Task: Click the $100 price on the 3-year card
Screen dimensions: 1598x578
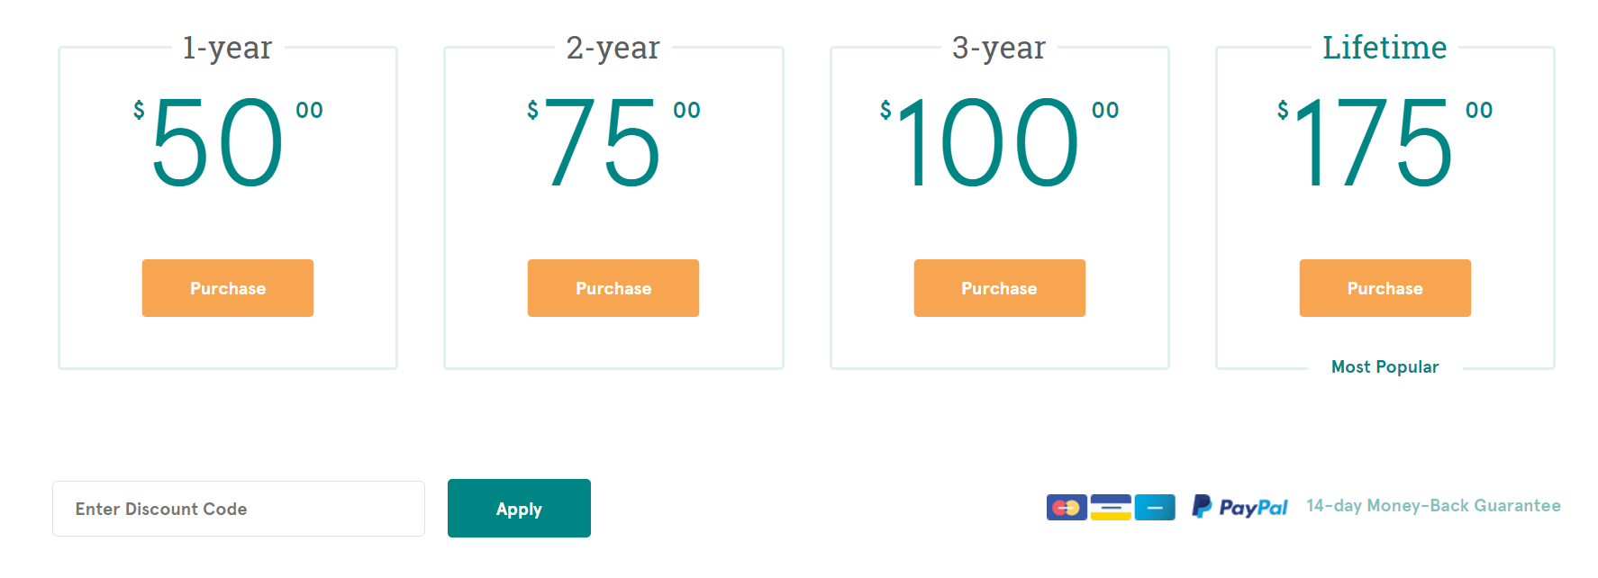Action: coord(999,142)
